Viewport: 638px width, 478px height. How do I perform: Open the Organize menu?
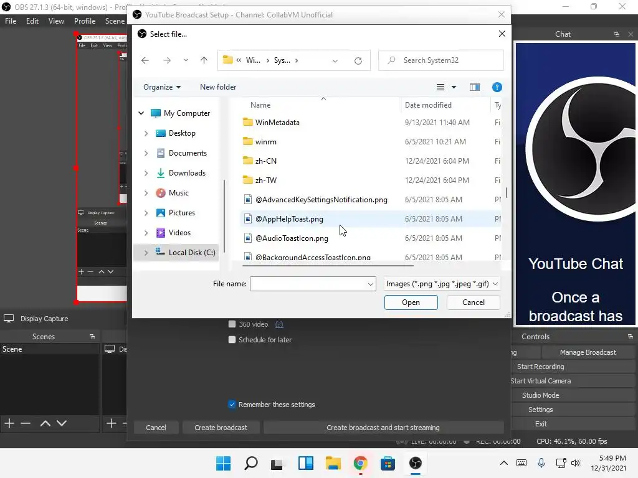tap(162, 87)
